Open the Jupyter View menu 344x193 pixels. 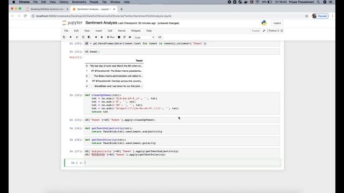point(87,31)
